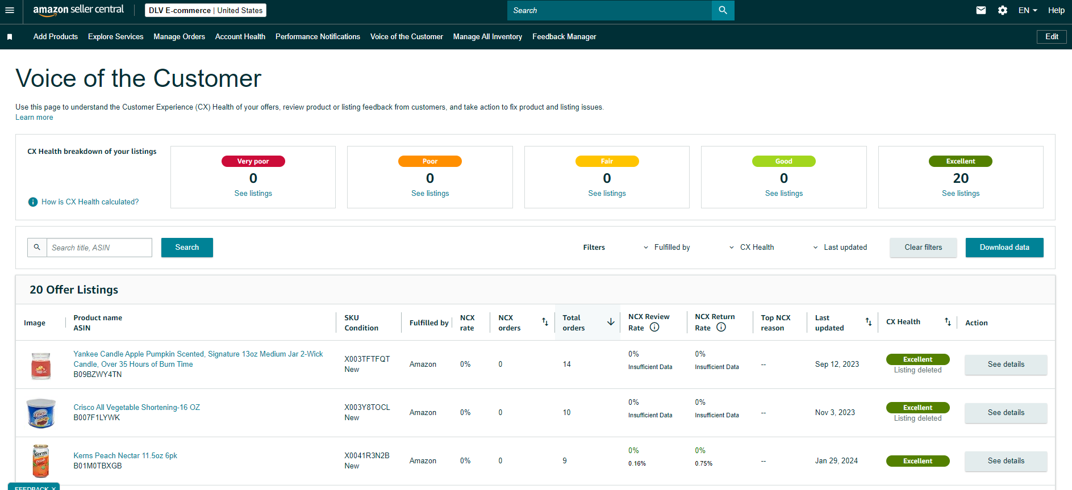See details for Kerns Peach Nectar listing
1072x490 pixels.
[1006, 461]
